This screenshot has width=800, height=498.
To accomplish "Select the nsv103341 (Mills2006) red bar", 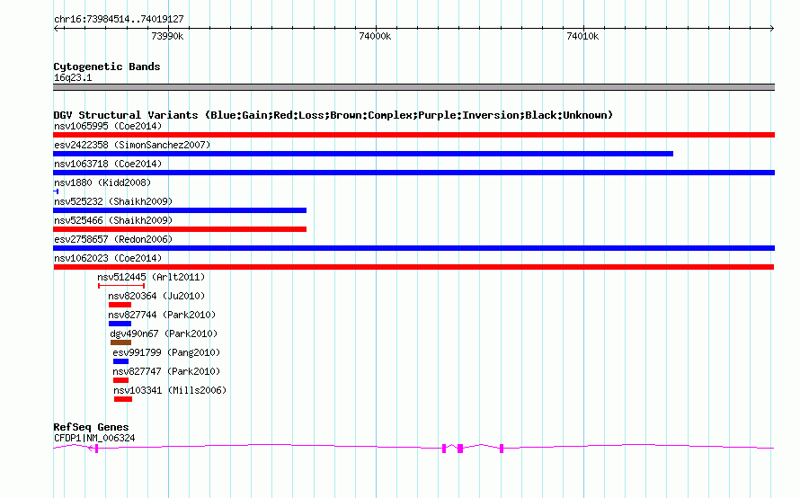I will tap(123, 399).
